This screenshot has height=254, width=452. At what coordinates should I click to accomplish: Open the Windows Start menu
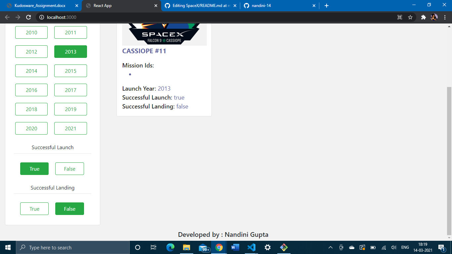pos(8,247)
